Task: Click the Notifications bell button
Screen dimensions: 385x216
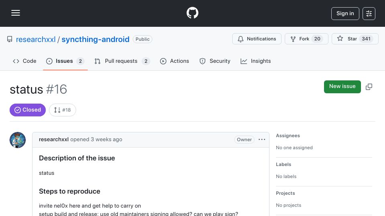Action: click(257, 39)
